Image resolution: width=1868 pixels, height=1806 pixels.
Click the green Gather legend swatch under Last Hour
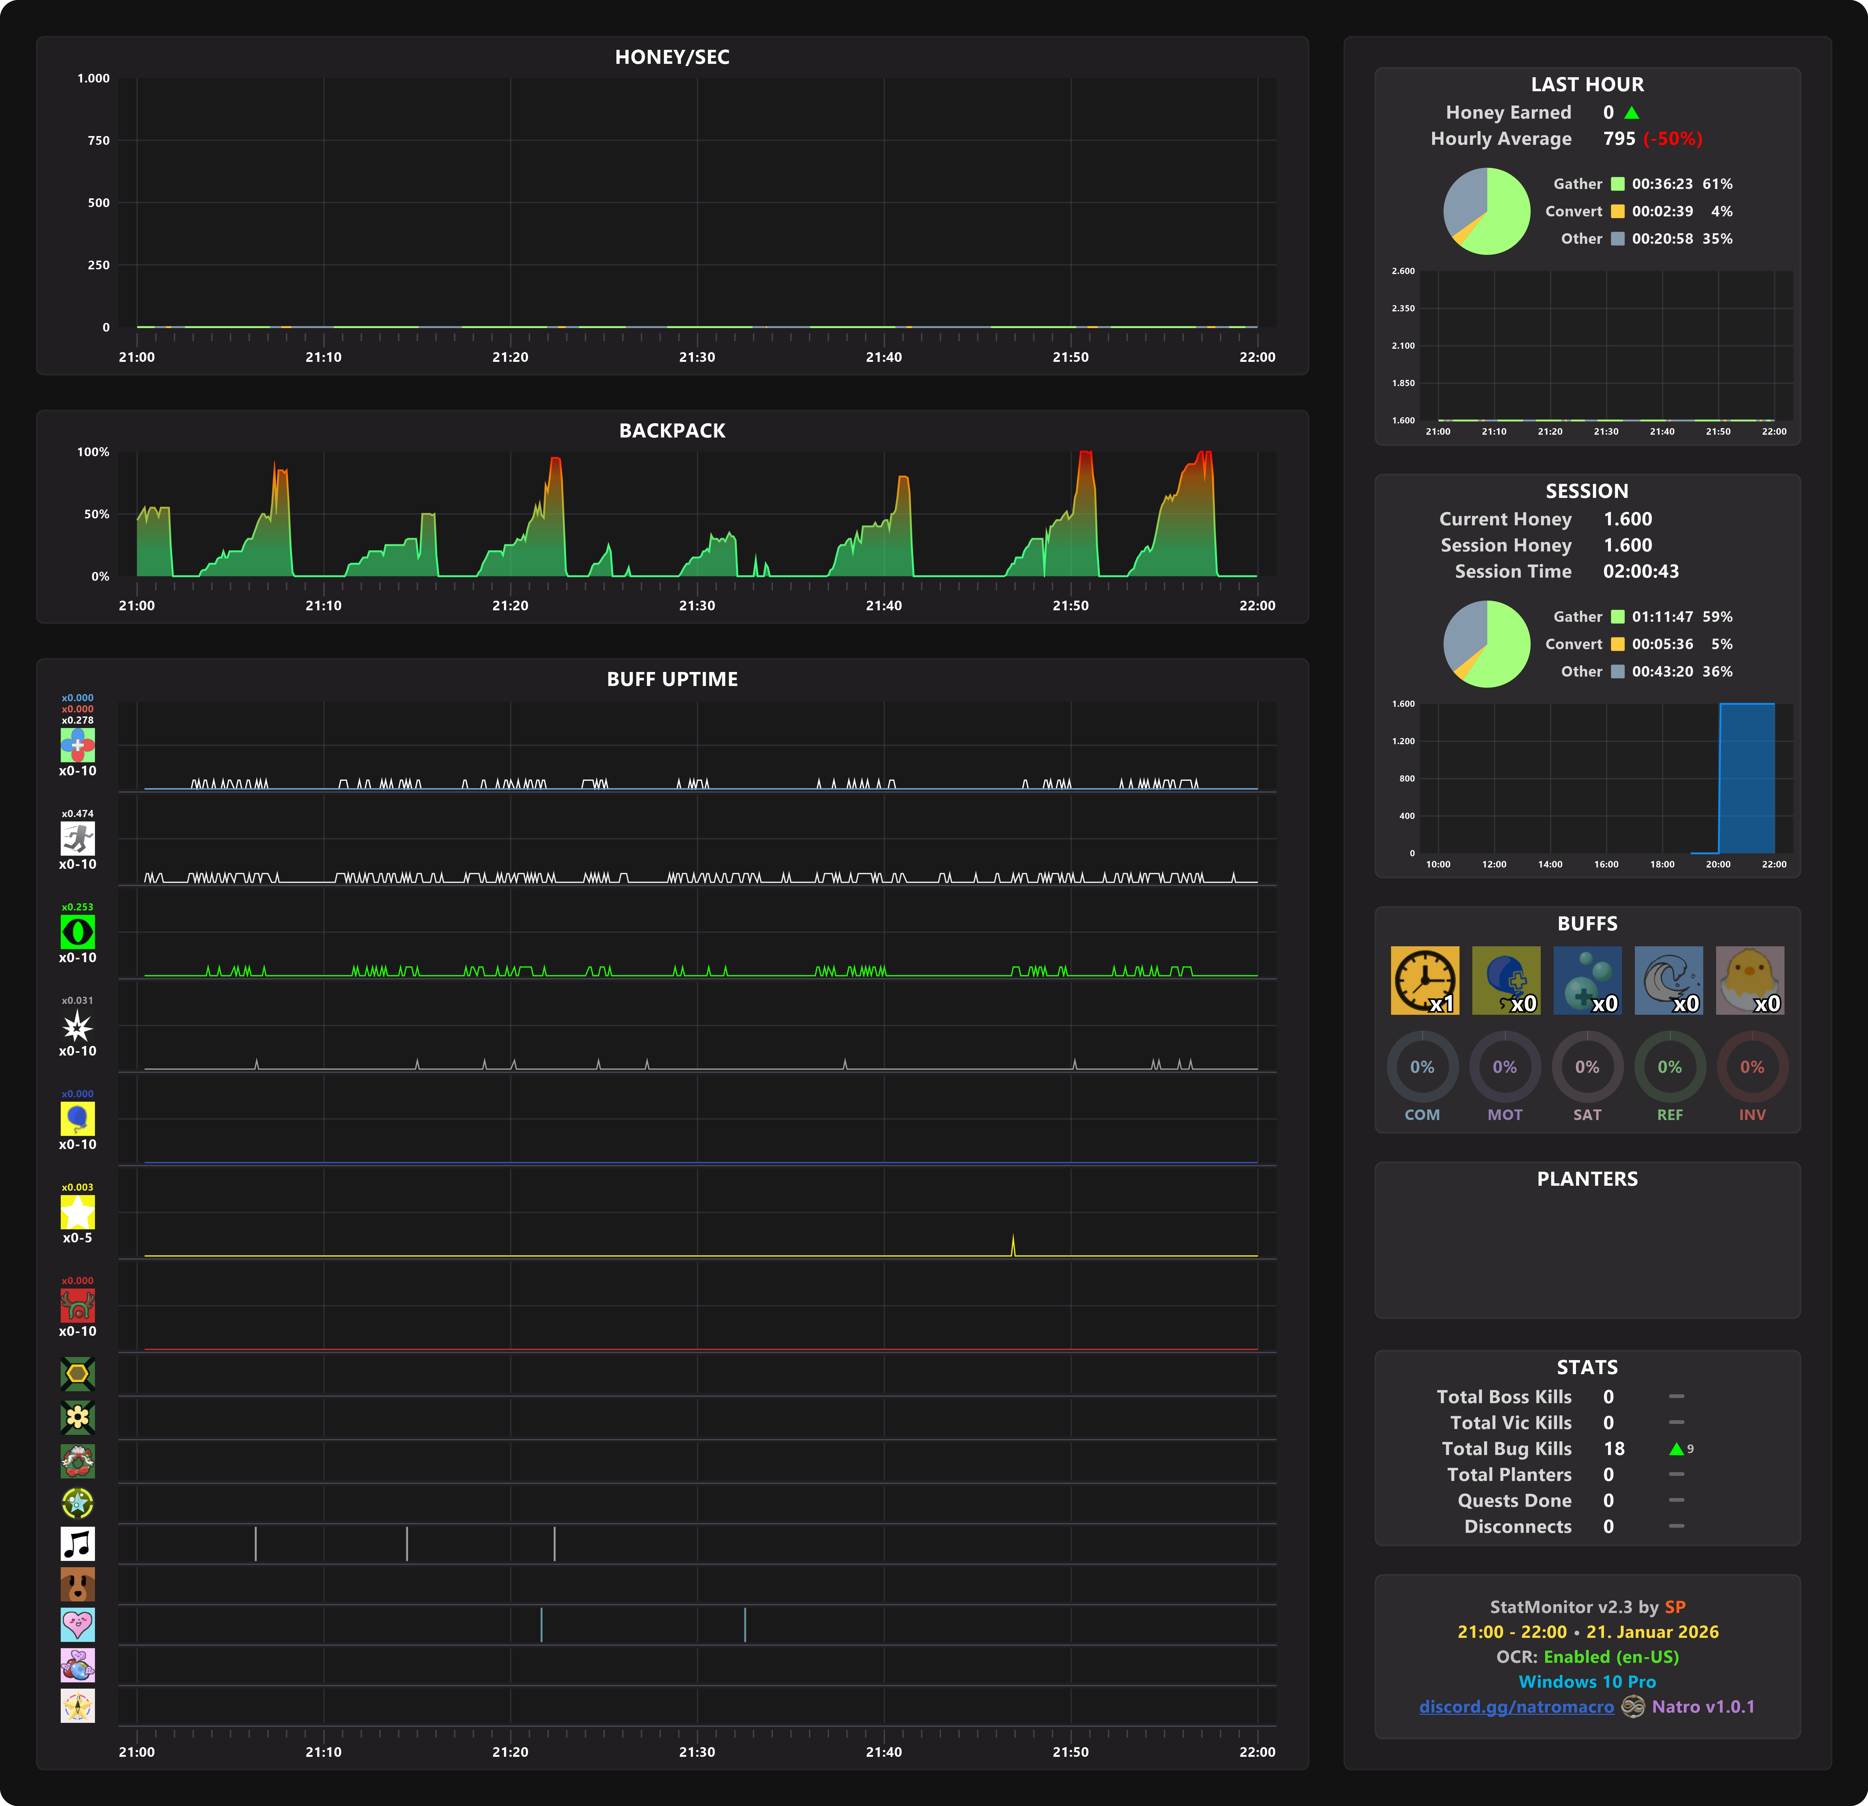click(1617, 184)
